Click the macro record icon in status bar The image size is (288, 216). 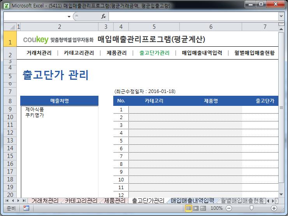coord(26,208)
